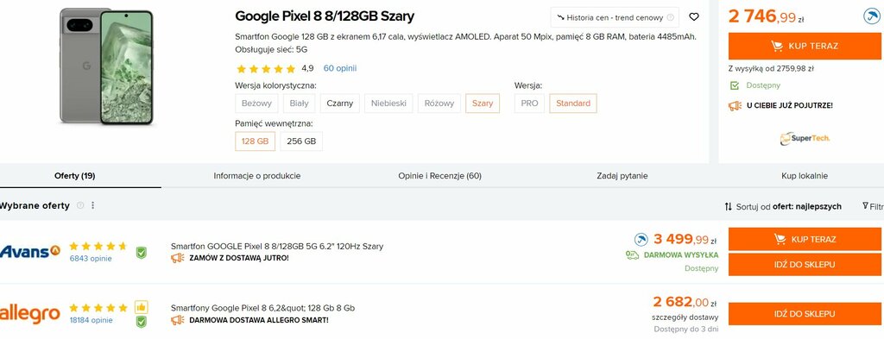Click the Google Pixel 8 product image

106,66
